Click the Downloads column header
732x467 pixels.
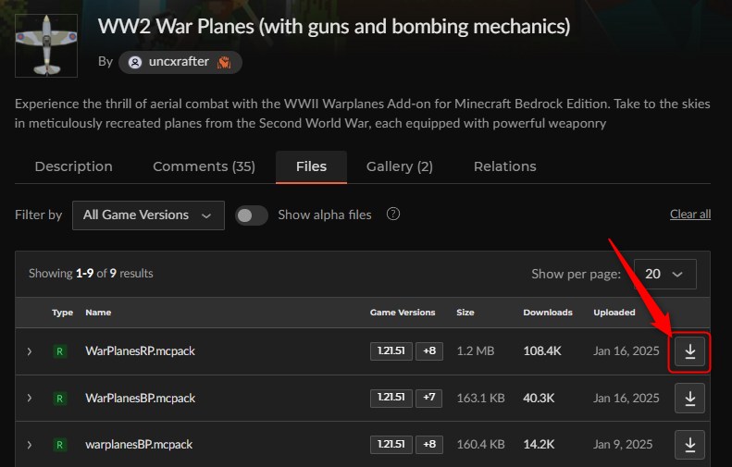548,313
